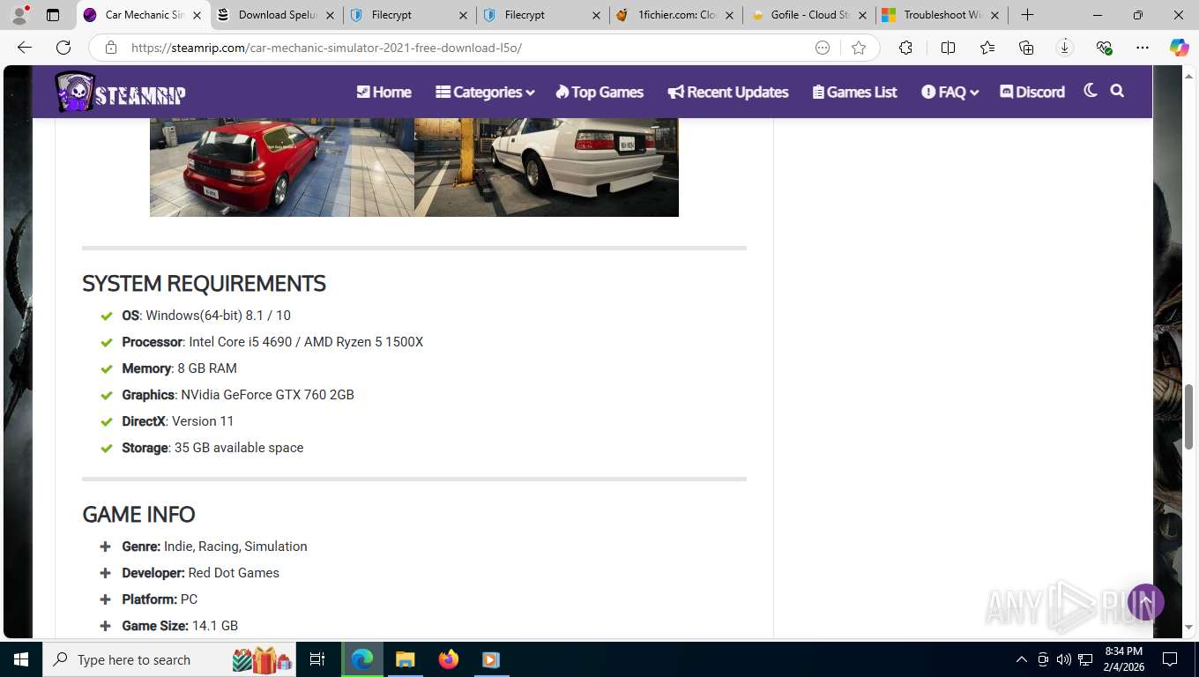Open Settings and more menu
1199x677 pixels.
[1143, 48]
